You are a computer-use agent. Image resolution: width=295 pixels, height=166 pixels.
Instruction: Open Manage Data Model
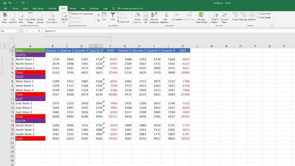(x=201, y=18)
